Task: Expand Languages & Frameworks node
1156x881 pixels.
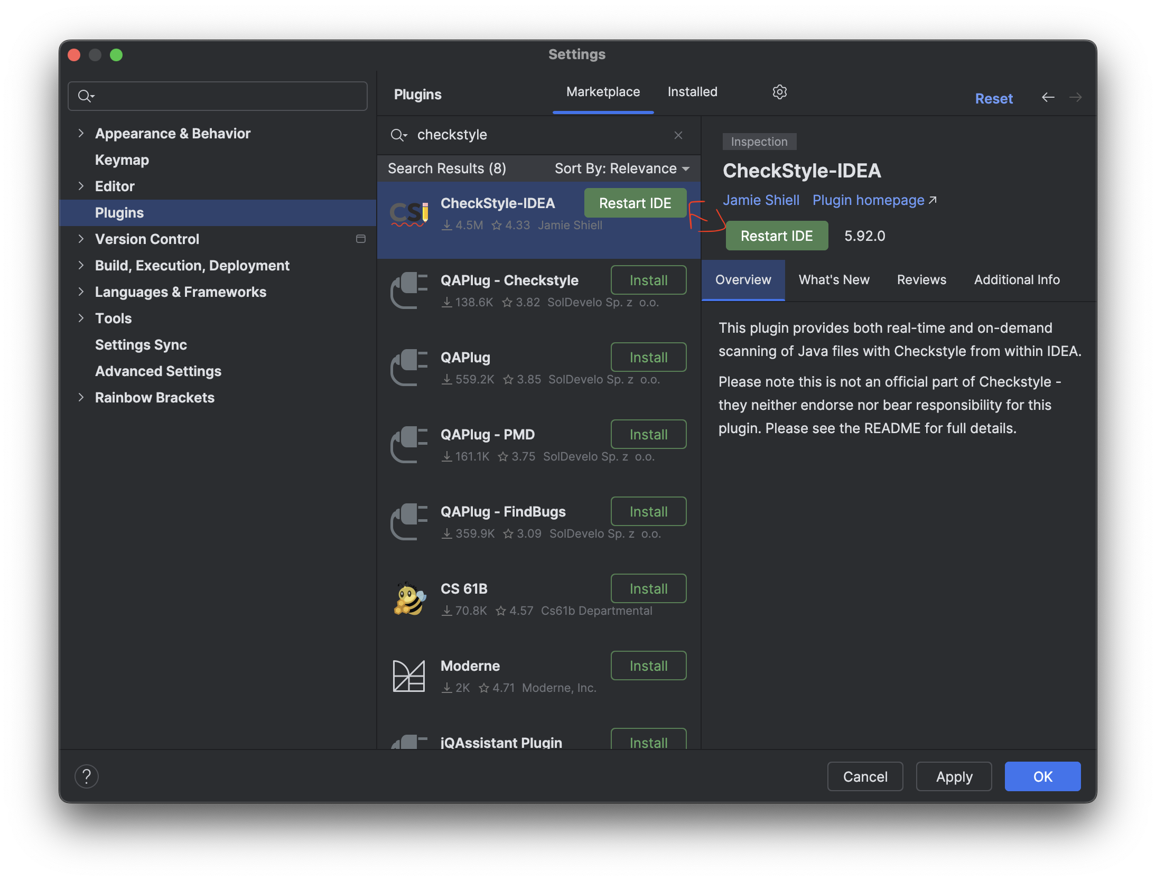Action: click(81, 292)
